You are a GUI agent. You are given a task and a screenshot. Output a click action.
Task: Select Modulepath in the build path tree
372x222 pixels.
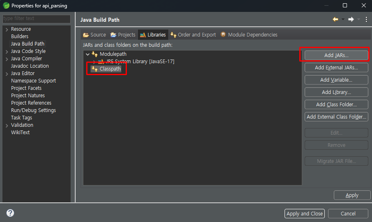113,54
